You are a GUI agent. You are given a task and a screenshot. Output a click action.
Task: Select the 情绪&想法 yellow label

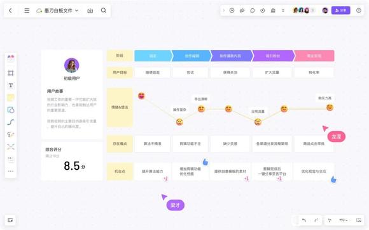(120, 107)
